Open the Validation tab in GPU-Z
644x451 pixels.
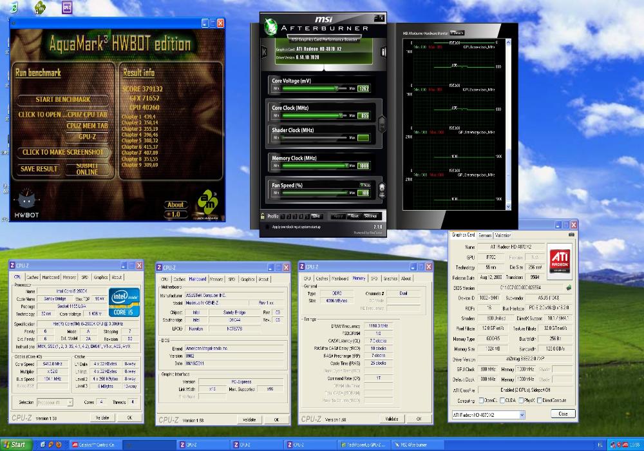[502, 235]
